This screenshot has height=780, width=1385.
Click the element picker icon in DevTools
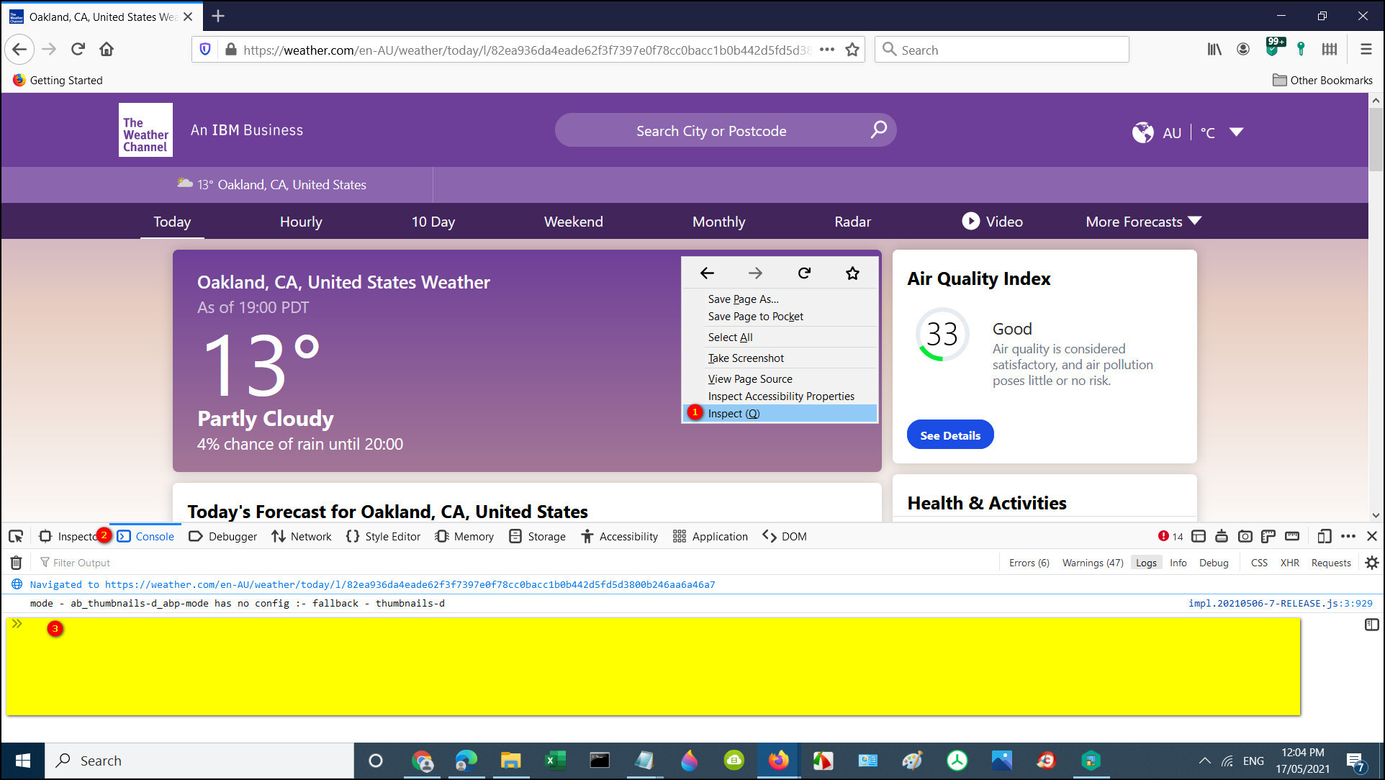tap(16, 536)
